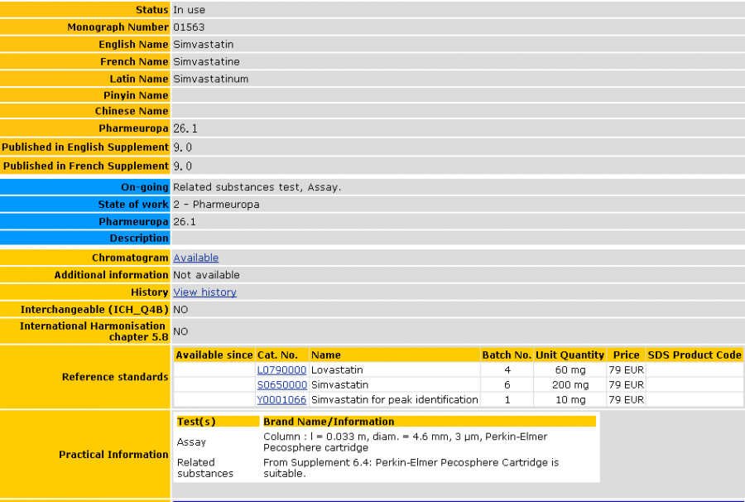Screen dimensions: 745x502
Task: Click the 'Brand Name/Information' header
Action: click(429, 422)
